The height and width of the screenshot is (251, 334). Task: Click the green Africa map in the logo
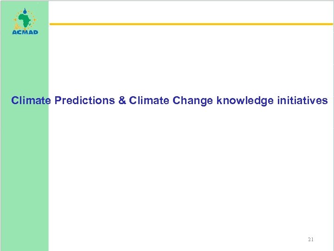pos(25,20)
